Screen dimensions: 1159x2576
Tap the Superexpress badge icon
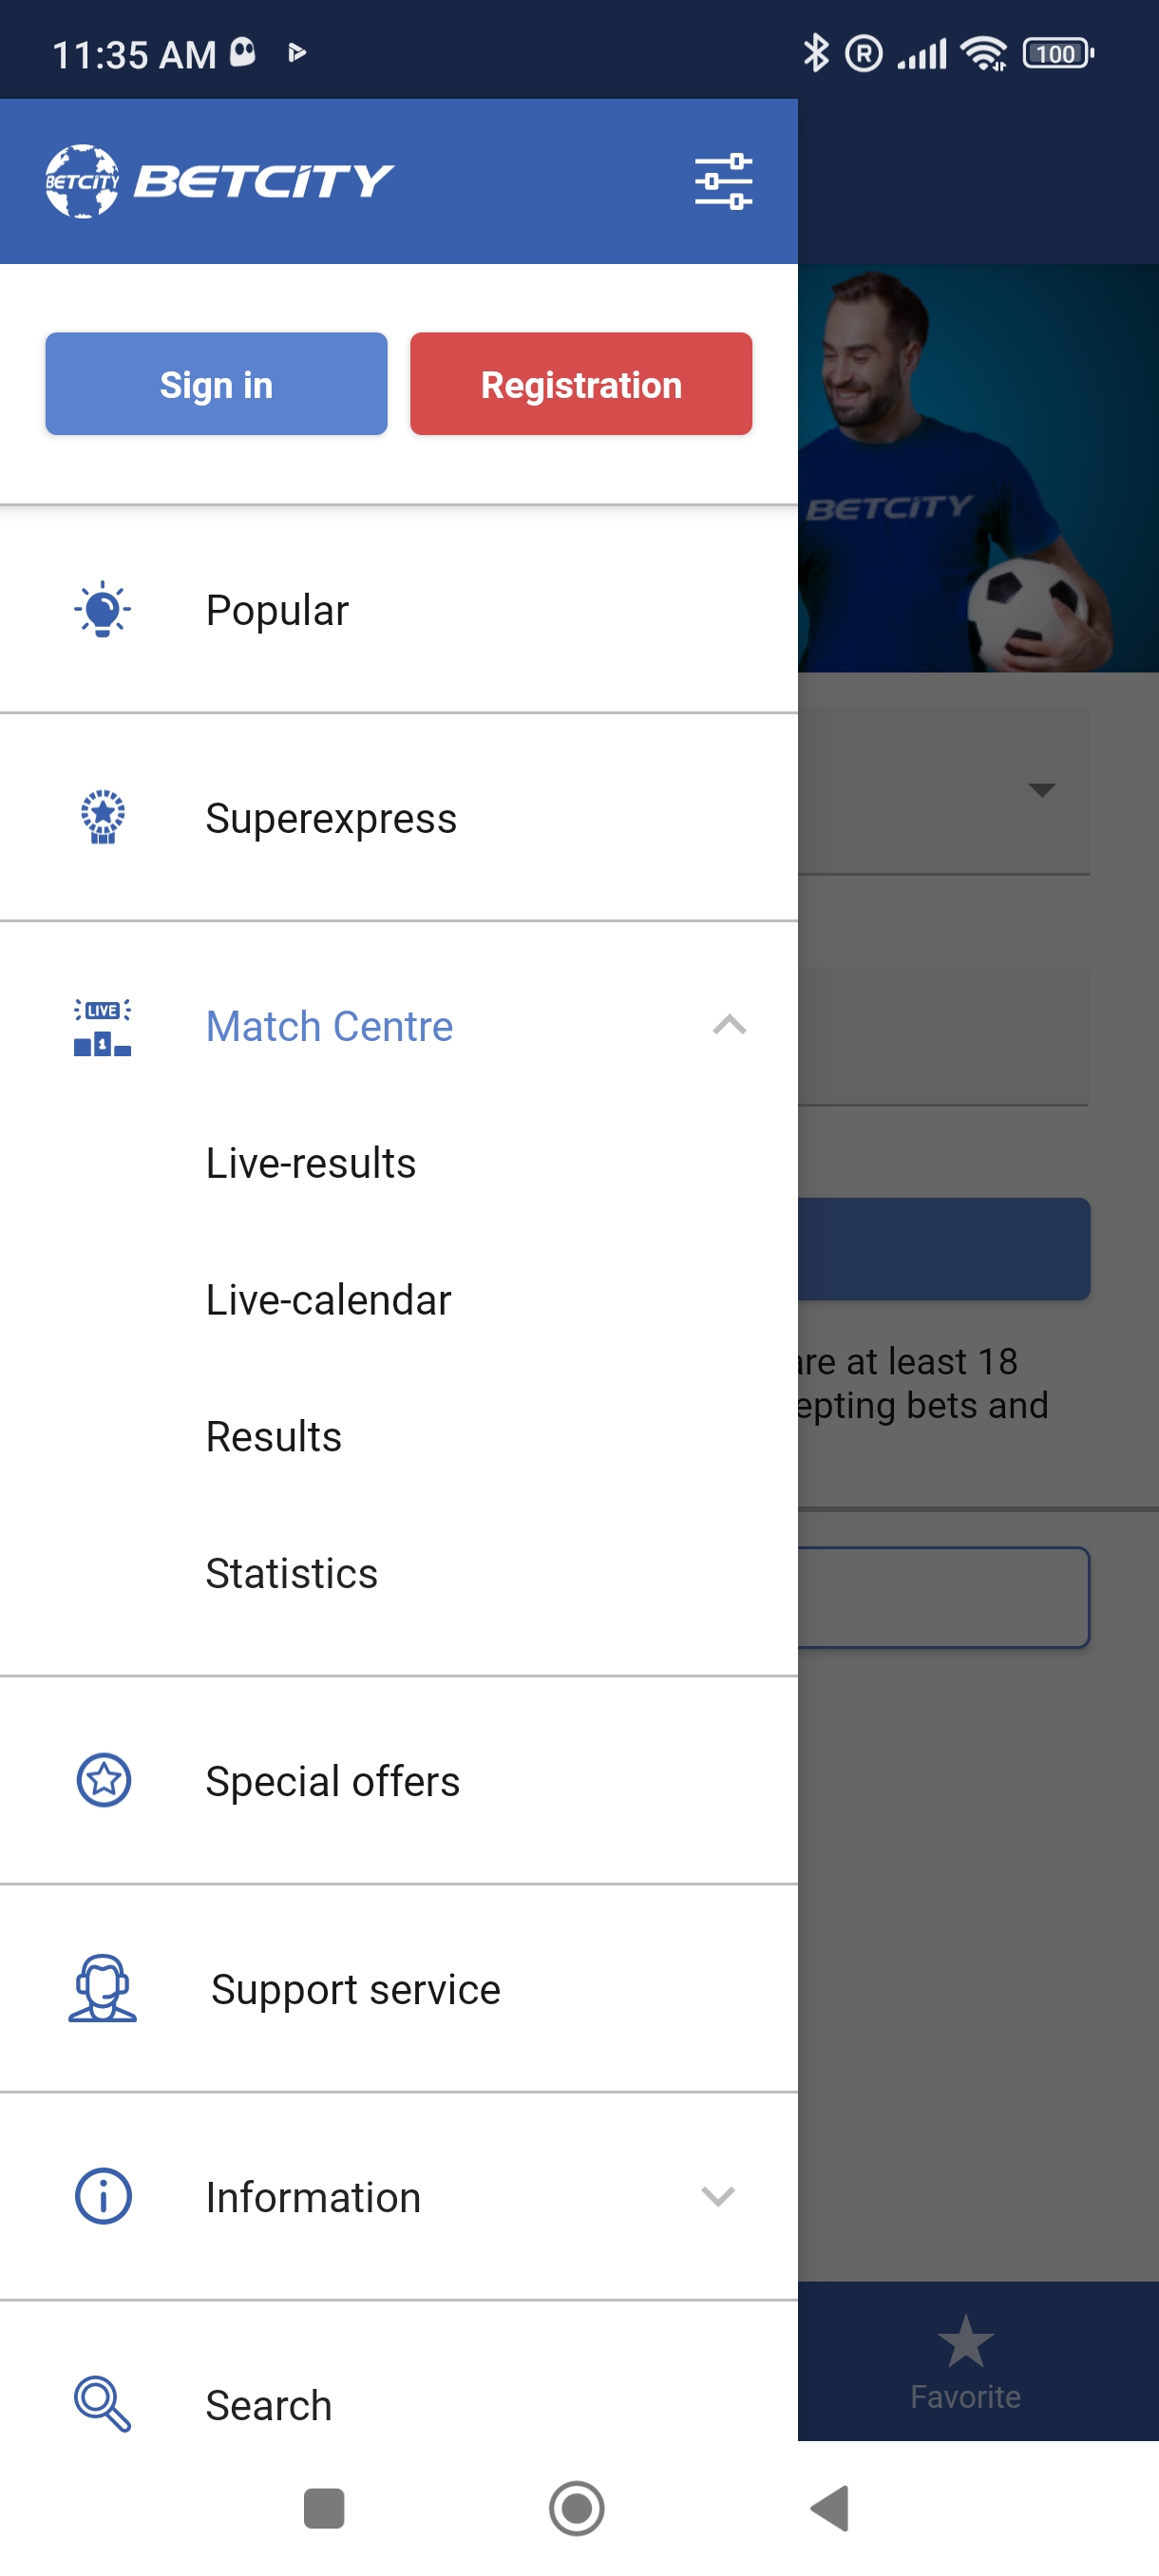(102, 817)
